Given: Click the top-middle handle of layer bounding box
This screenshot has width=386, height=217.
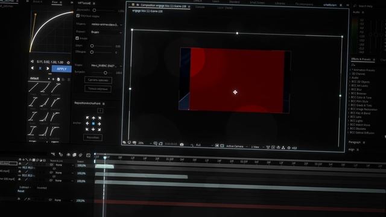Looking at the screenshot, I should tap(237, 33).
